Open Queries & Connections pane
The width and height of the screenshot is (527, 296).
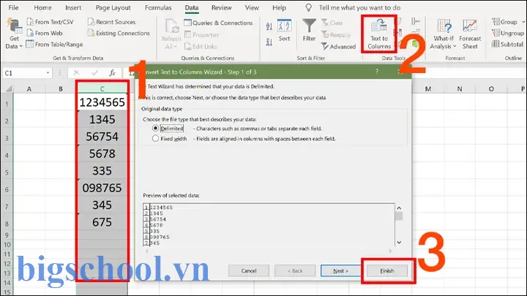point(218,23)
